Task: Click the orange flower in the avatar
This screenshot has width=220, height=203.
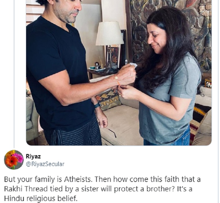Action: (11, 161)
